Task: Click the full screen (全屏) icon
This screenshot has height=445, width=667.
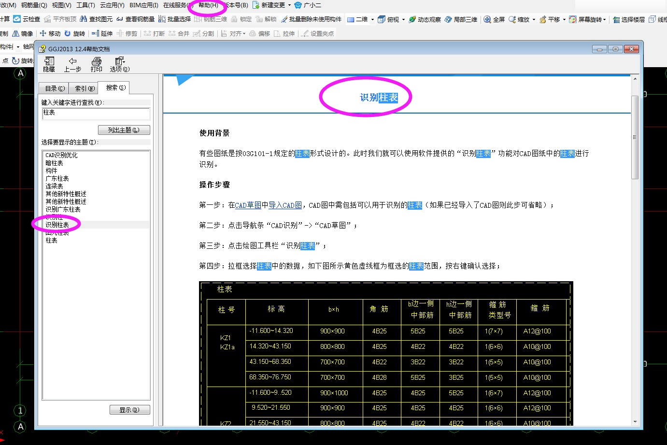Action: (487, 19)
